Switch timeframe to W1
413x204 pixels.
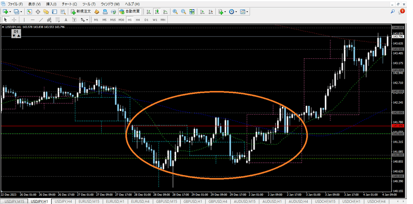154,20
